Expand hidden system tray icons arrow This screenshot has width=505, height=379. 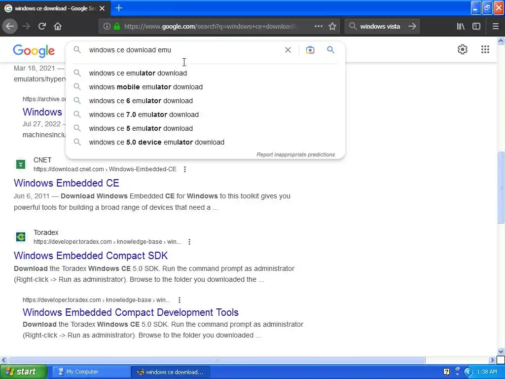[468, 372]
